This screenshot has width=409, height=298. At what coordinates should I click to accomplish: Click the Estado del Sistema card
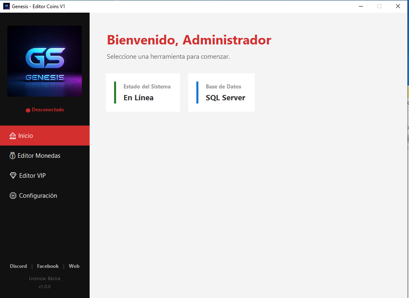tap(143, 93)
